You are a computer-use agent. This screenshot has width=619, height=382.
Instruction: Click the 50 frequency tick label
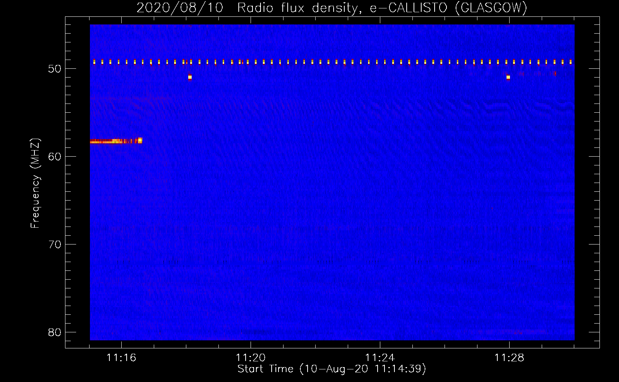click(55, 69)
